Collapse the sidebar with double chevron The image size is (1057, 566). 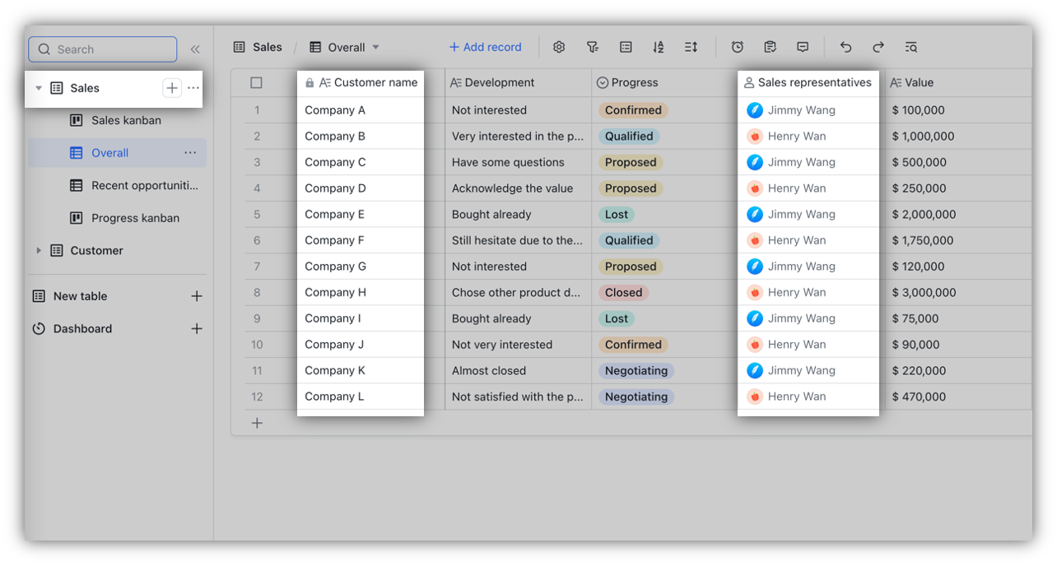pyautogui.click(x=195, y=49)
